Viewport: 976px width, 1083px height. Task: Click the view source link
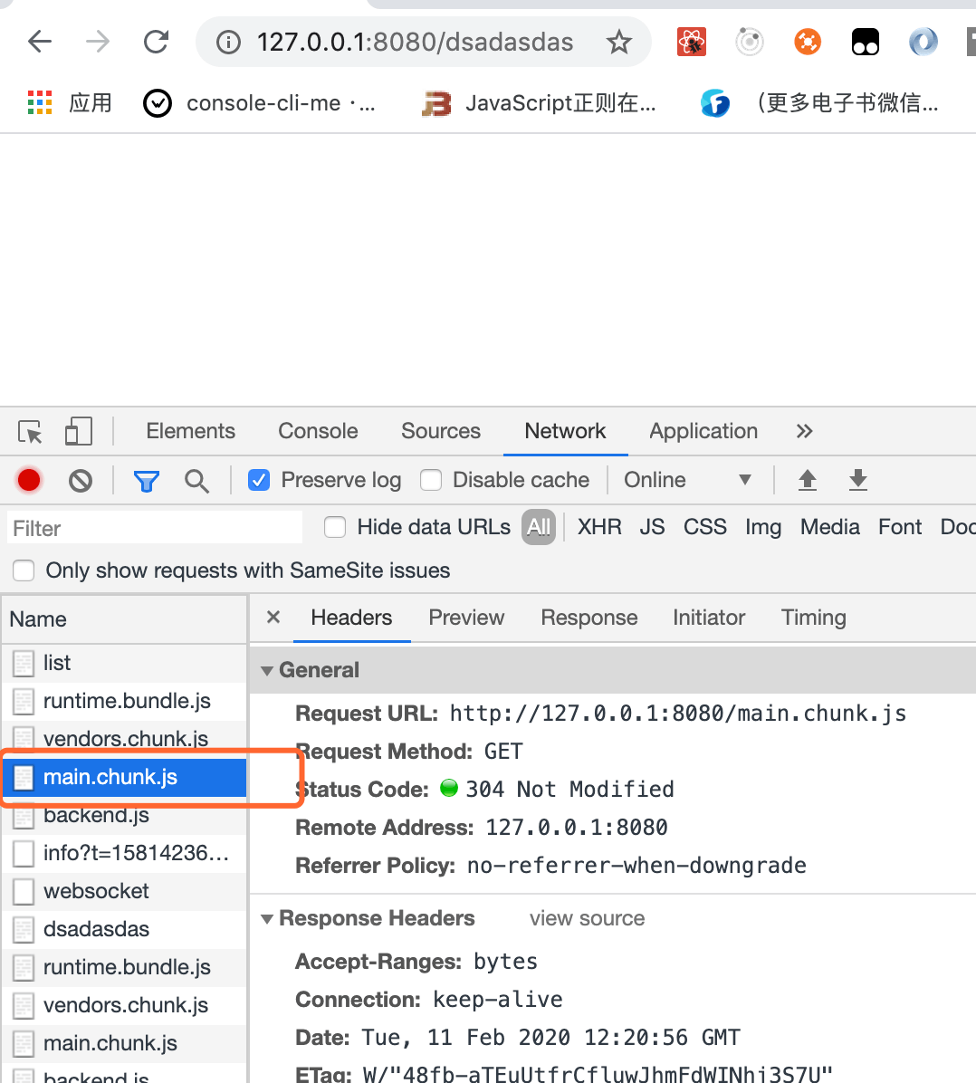587,918
